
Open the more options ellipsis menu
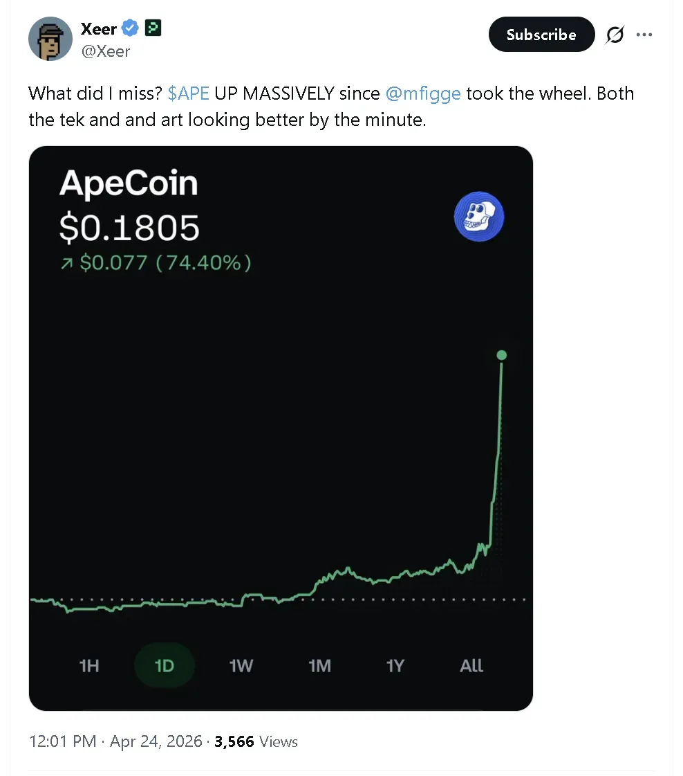644,34
